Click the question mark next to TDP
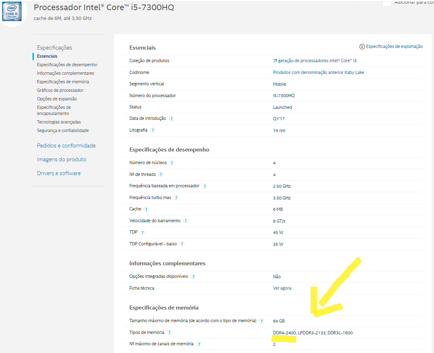Screen dimensions: 434x353 [142, 232]
